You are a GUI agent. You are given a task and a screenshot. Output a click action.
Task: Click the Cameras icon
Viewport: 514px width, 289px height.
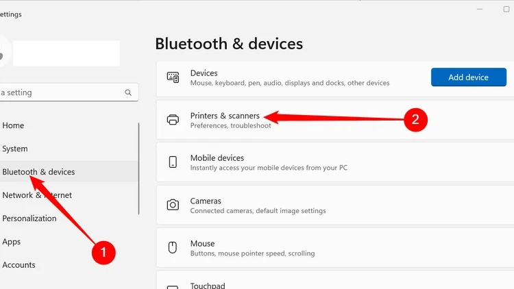coord(173,205)
